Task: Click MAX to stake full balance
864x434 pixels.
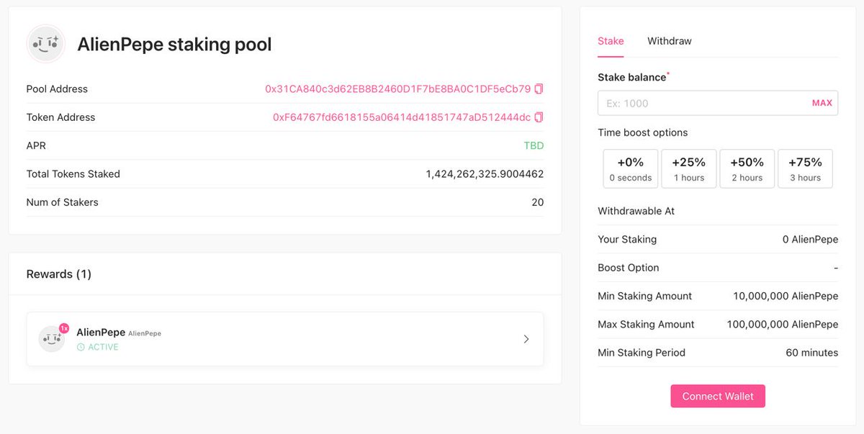Action: [822, 103]
